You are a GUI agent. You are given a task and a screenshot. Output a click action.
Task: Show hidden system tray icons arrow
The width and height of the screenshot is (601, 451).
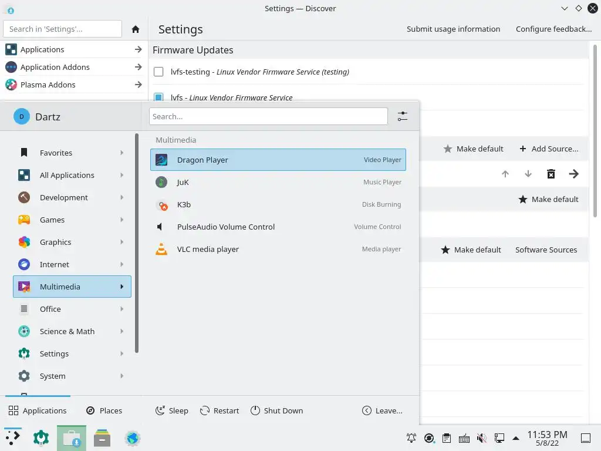coord(516,438)
